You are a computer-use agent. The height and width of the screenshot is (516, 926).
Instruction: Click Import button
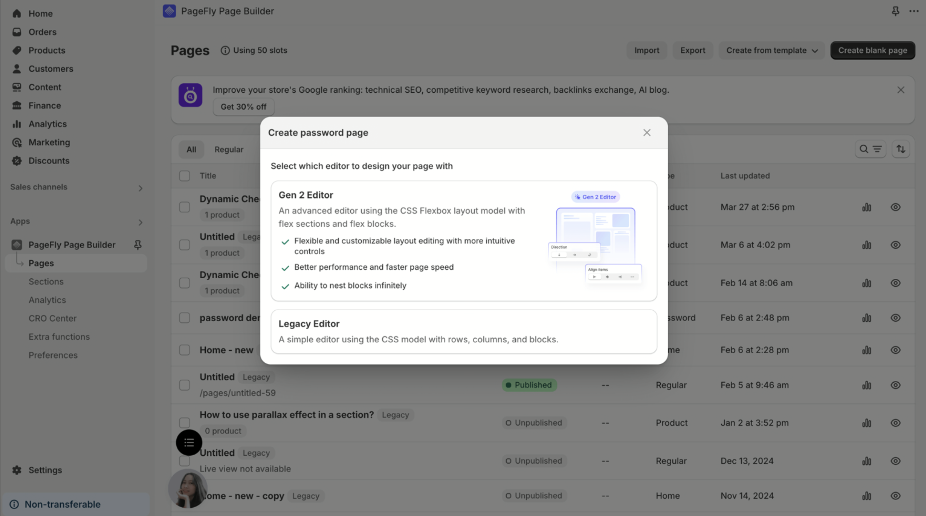tap(647, 50)
